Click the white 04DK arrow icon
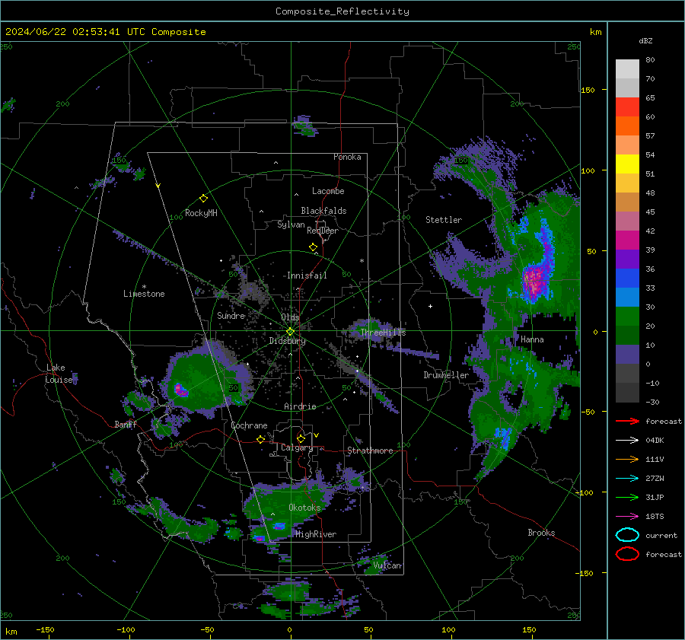 pos(627,441)
